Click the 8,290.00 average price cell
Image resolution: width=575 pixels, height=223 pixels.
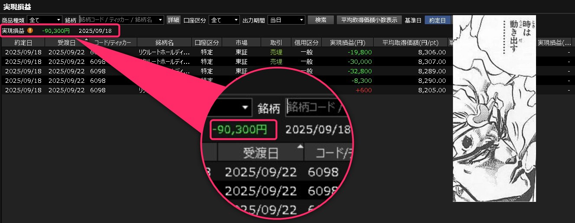tap(433, 80)
